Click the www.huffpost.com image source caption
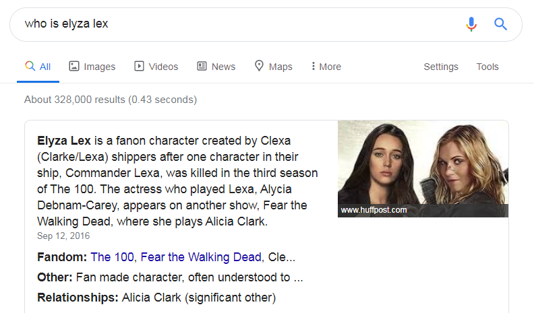This screenshot has width=534, height=313. [x=374, y=210]
